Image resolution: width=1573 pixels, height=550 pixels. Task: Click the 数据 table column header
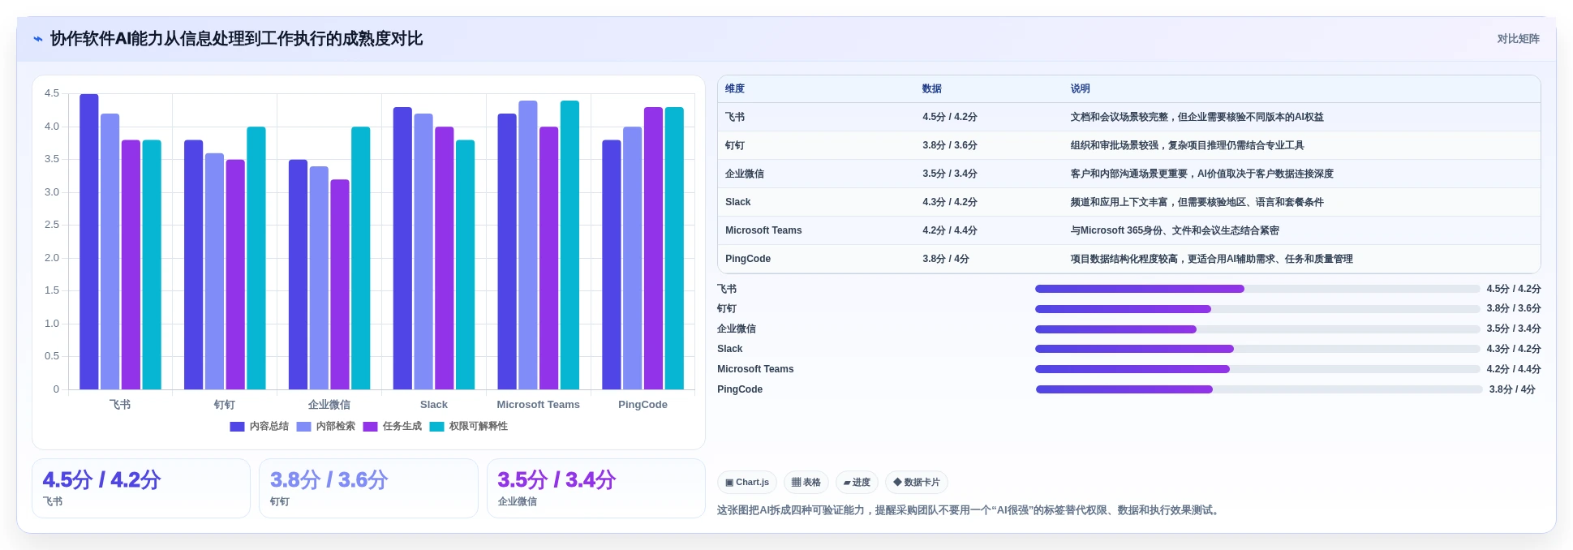932,89
